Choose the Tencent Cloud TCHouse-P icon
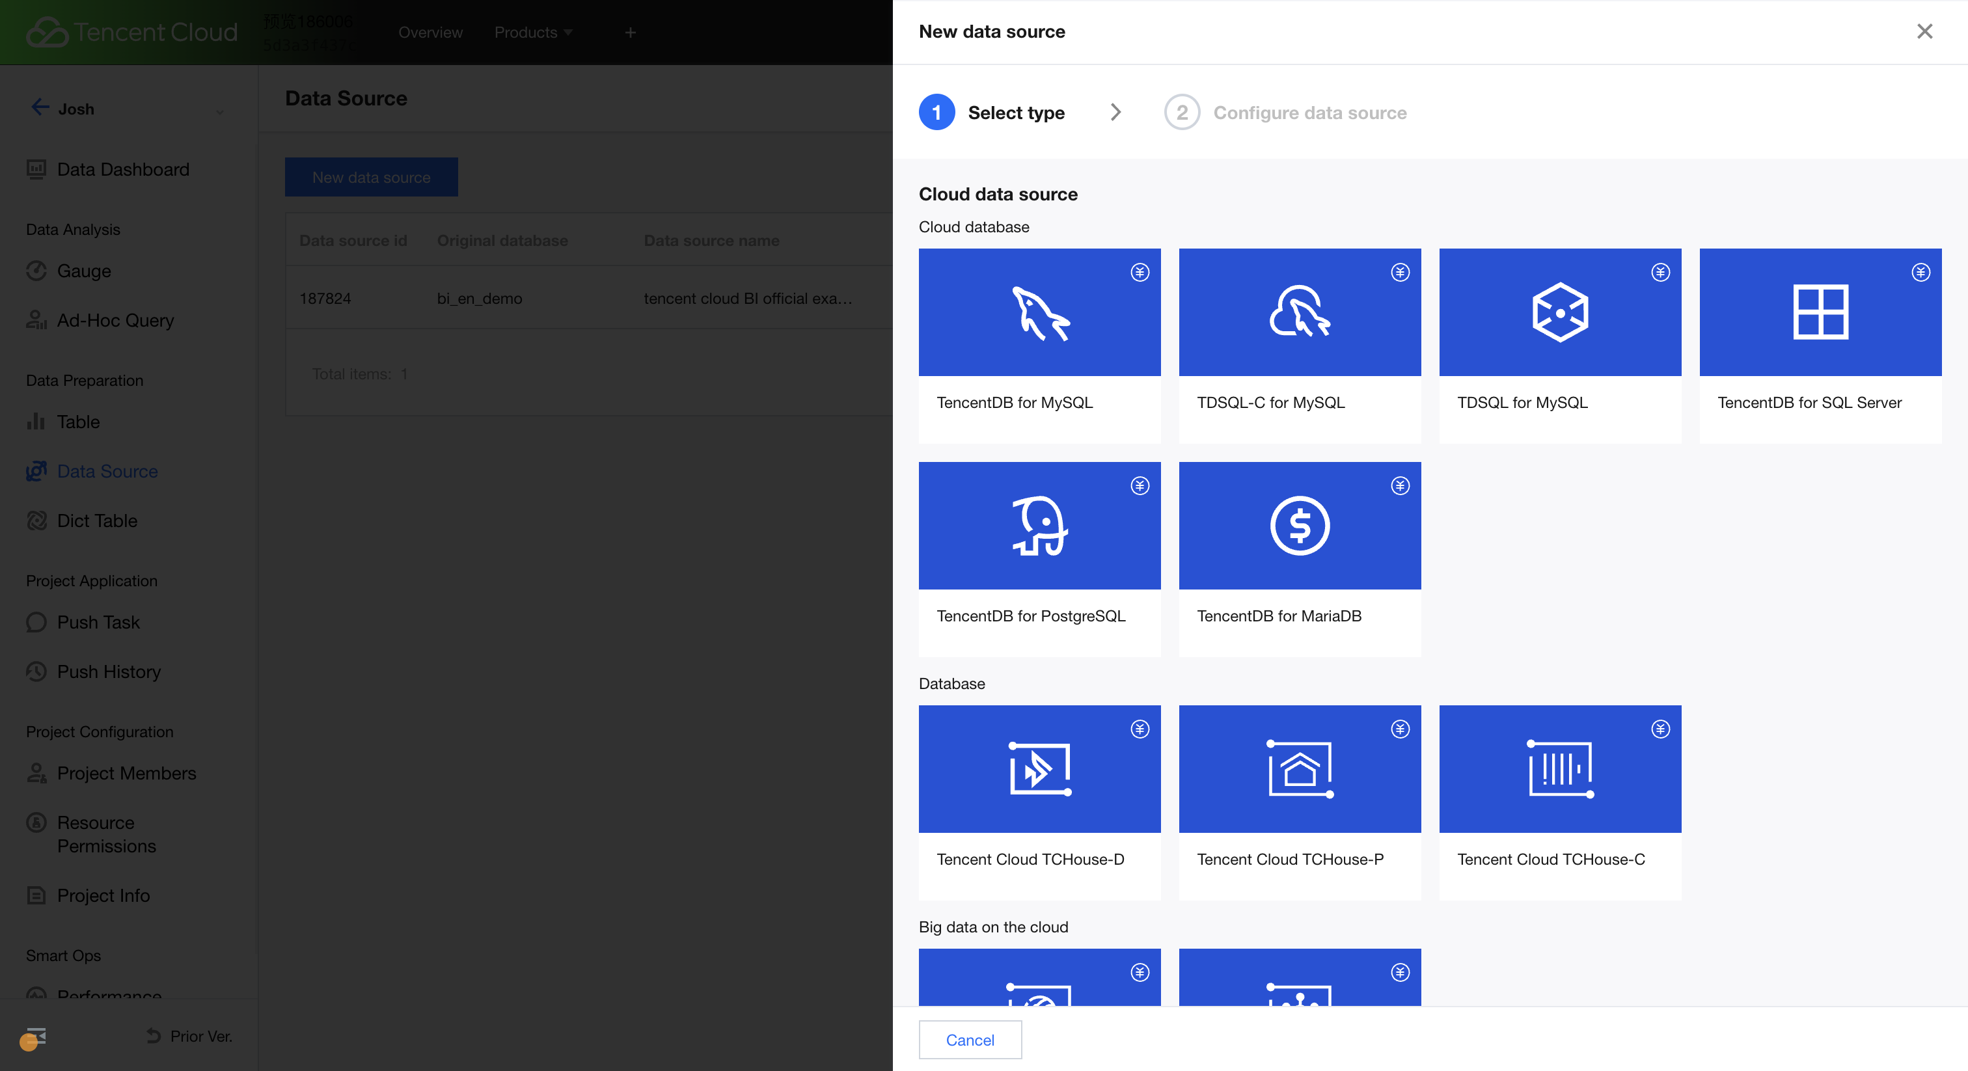Viewport: 1968px width, 1071px height. point(1299,768)
